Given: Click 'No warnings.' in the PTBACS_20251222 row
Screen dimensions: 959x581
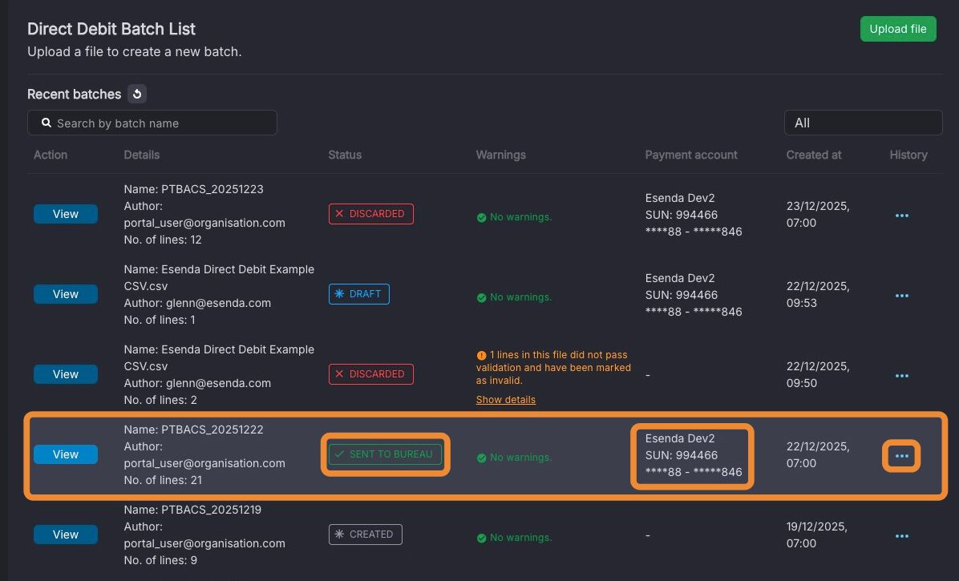Looking at the screenshot, I should [x=520, y=458].
